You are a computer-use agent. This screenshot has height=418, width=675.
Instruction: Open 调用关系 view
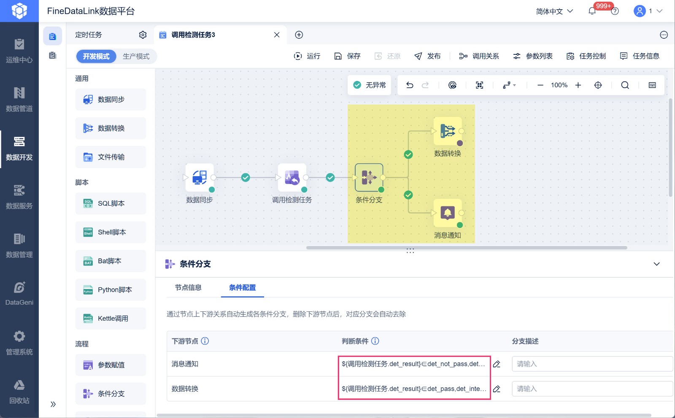[x=479, y=56]
